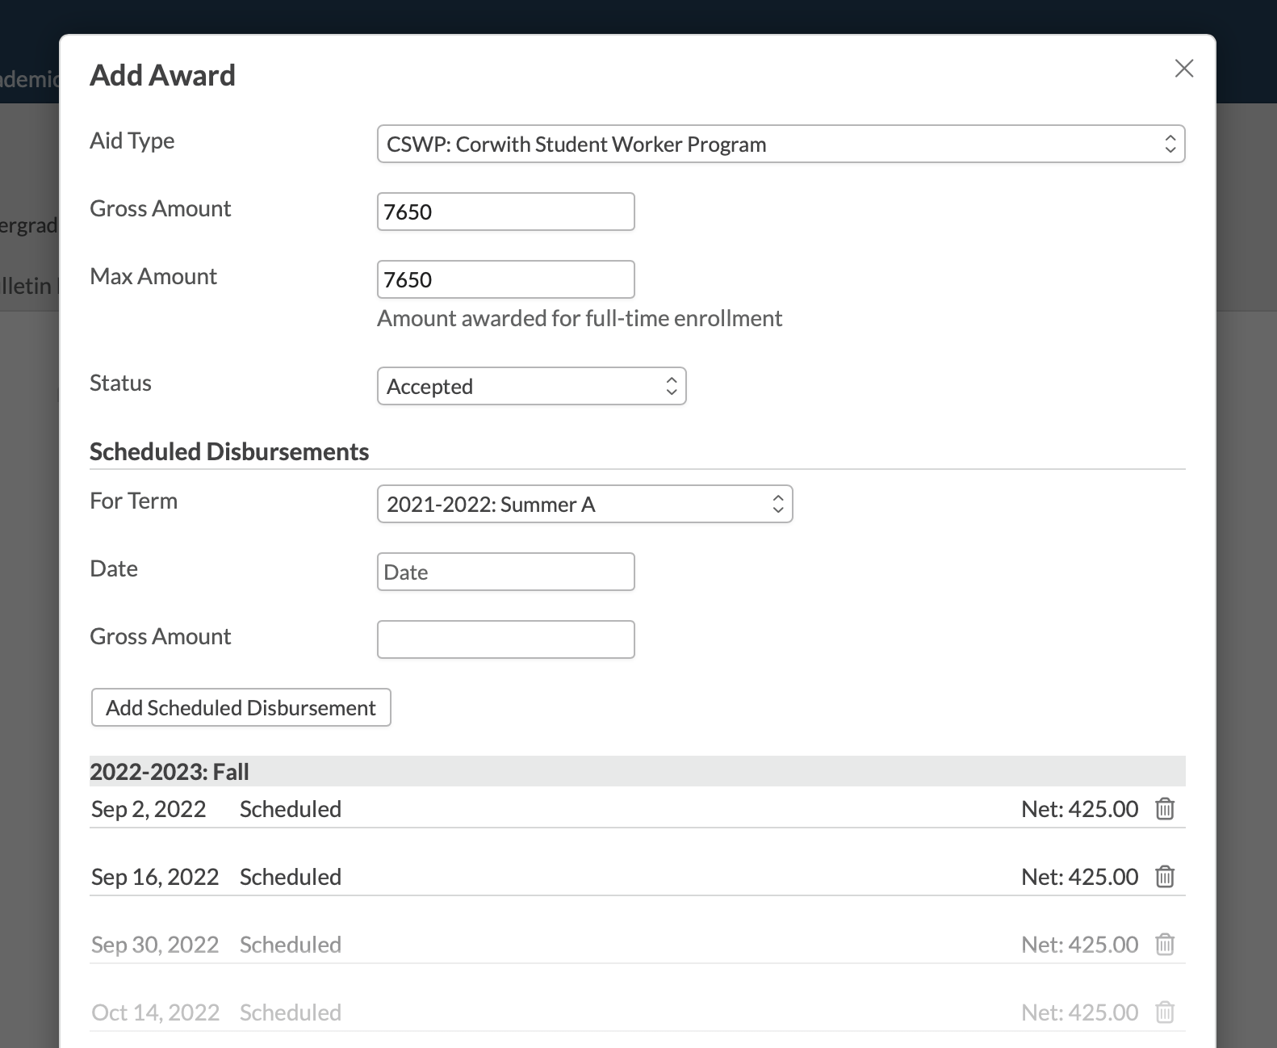Click the Scheduled Disbursements heading
This screenshot has width=1277, height=1048.
tap(229, 451)
